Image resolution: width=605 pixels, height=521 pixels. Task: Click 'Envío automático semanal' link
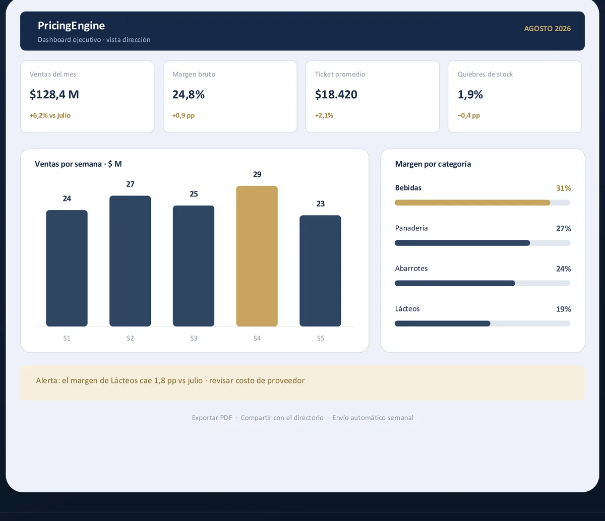pyautogui.click(x=373, y=418)
